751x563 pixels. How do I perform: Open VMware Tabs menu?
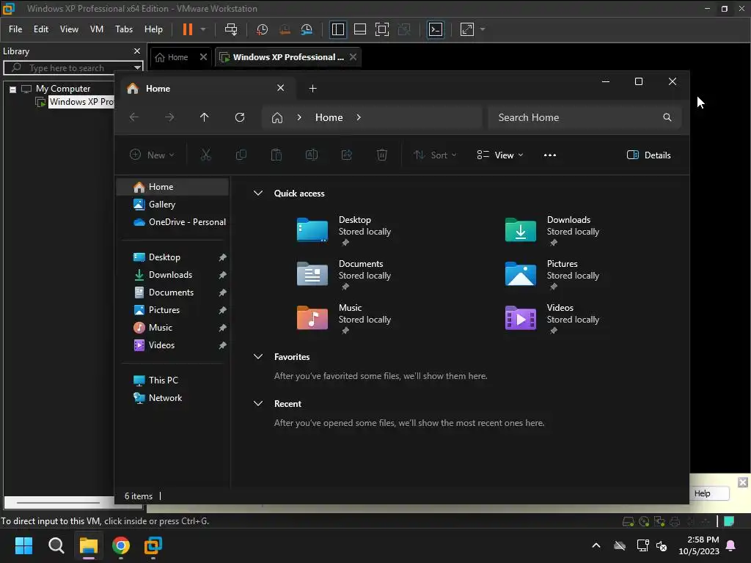[x=124, y=29]
